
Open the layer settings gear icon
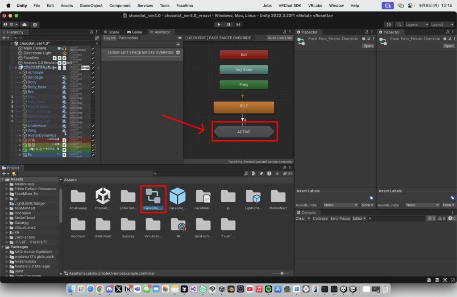[x=178, y=53]
